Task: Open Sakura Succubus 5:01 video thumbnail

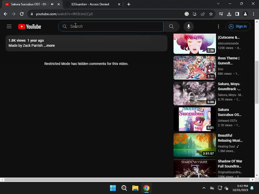Action: point(195,119)
